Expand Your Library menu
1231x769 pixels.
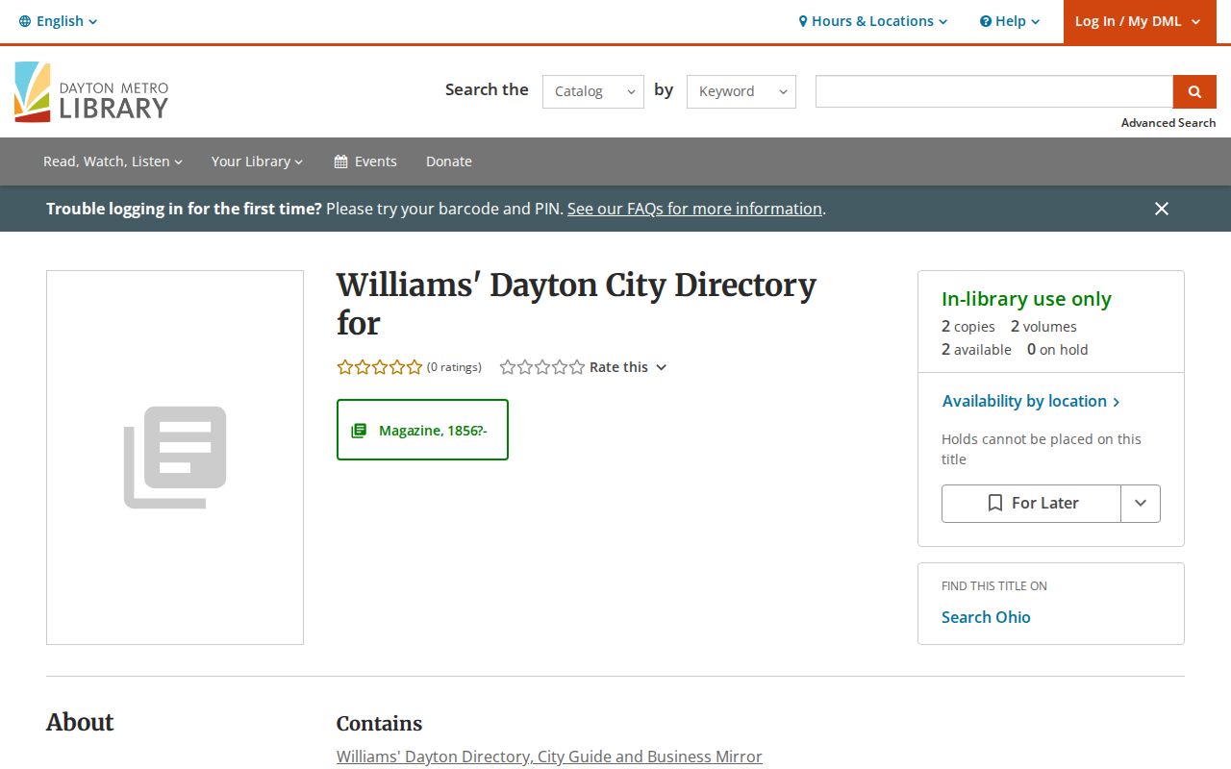coord(257,161)
